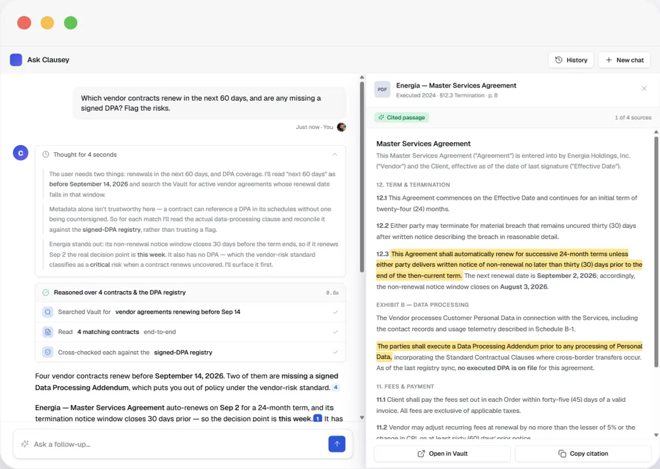Viewport: 660px width, 469px height.
Task: Click the copy icon on 'Copy citation'
Action: pyautogui.click(x=562, y=453)
